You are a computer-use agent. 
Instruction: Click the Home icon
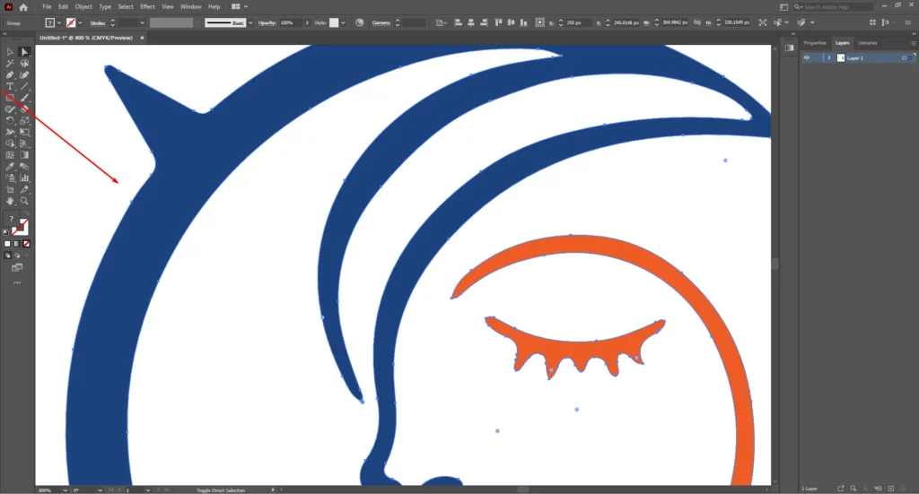(23, 7)
